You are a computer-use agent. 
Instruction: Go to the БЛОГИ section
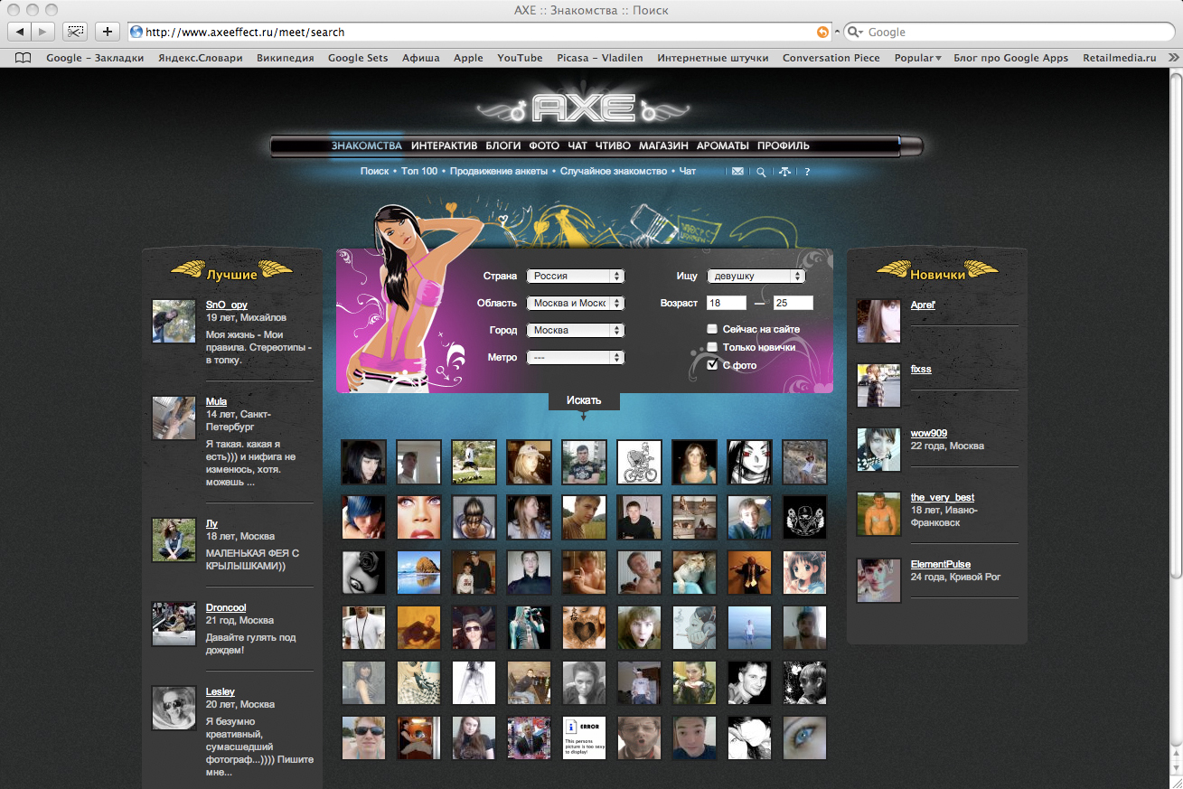pyautogui.click(x=503, y=146)
